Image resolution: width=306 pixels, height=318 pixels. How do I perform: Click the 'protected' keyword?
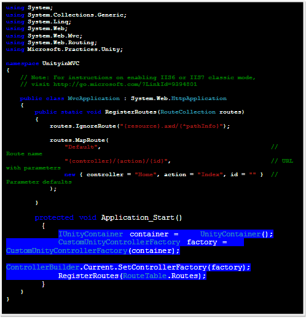pos(54,217)
